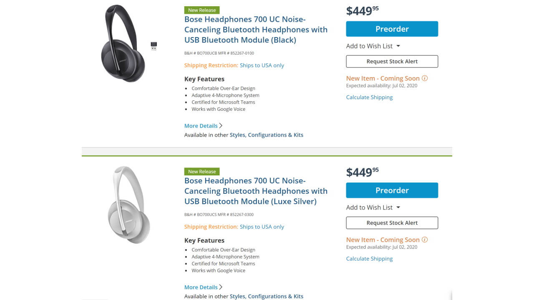Expand Add to Wish List for black headphones
Screen dimensions: 534x300
tap(373, 46)
